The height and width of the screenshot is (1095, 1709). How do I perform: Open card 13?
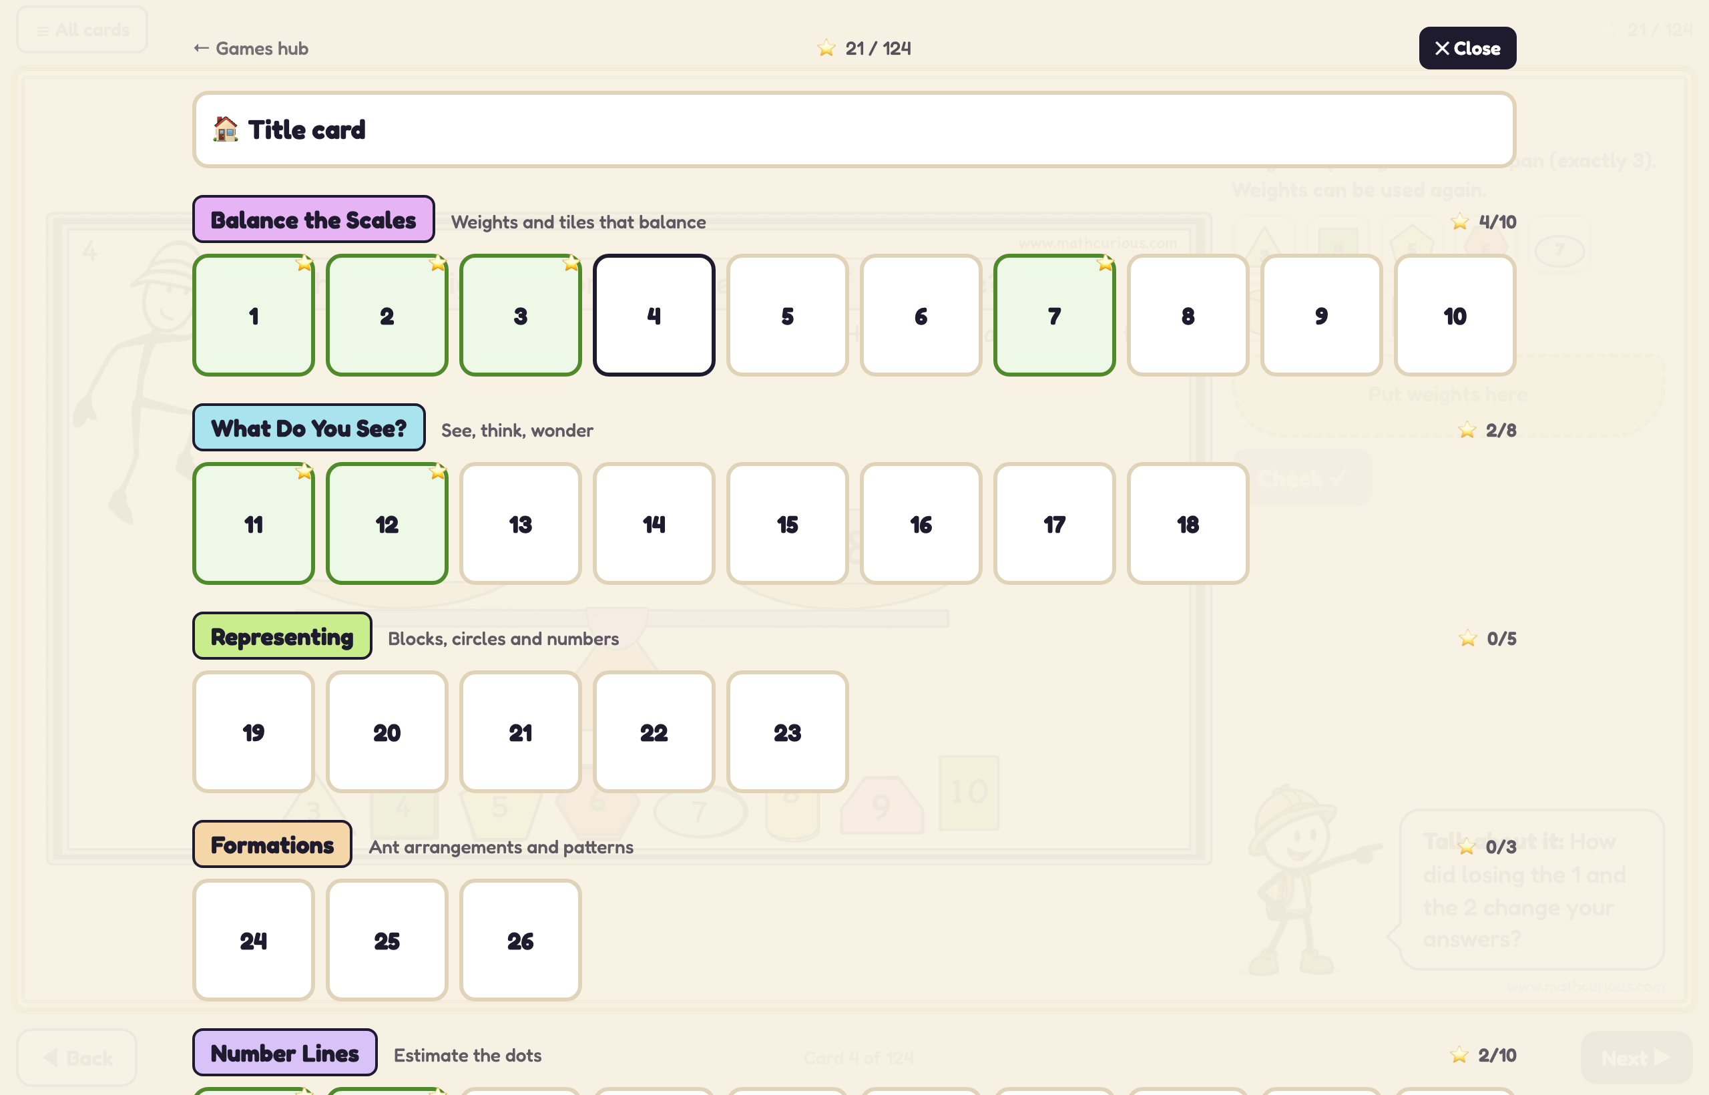tap(521, 524)
